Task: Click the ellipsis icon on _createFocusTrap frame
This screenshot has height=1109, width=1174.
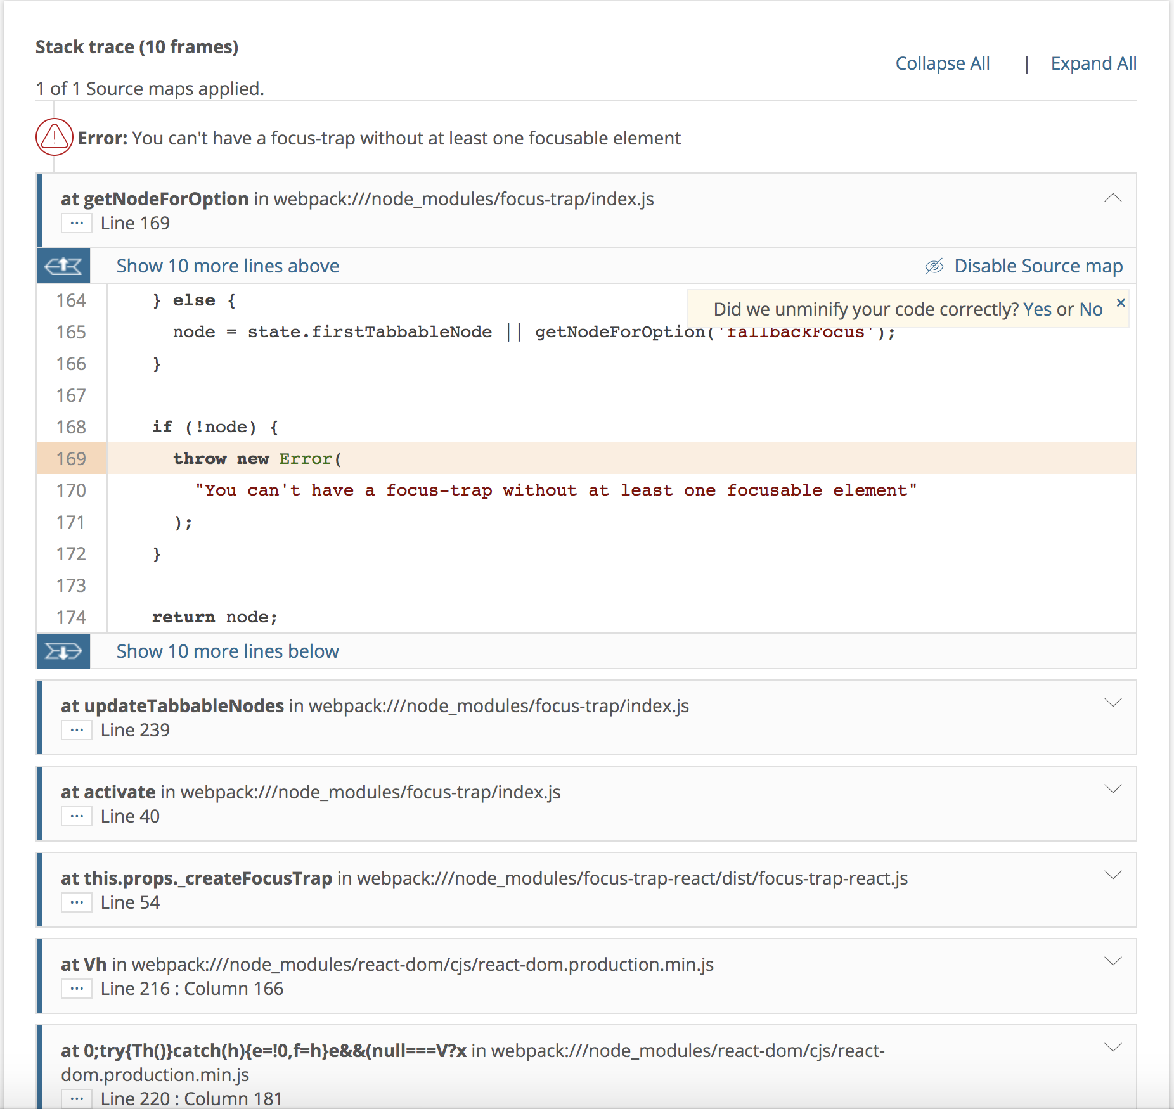Action: (x=77, y=902)
